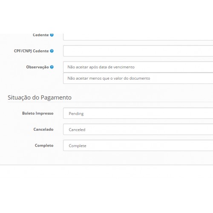
Task: Click the 'Não aceitar menos que o valor' field
Action: click(138, 78)
